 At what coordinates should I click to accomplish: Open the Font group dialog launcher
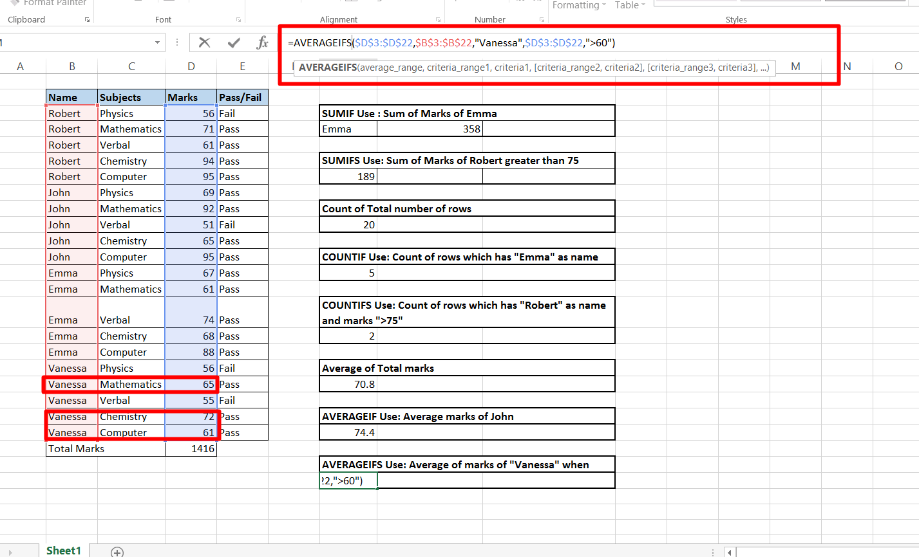[x=238, y=20]
